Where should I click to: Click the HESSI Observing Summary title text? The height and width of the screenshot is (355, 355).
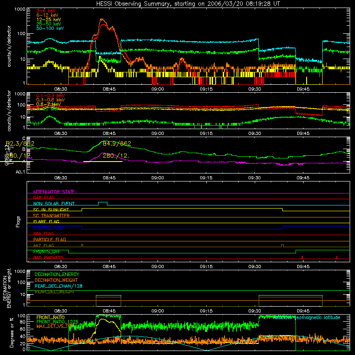point(188,4)
